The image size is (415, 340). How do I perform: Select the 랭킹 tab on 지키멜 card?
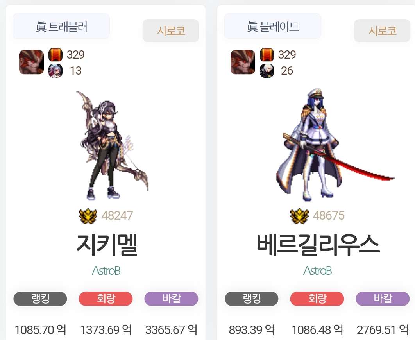40,299
